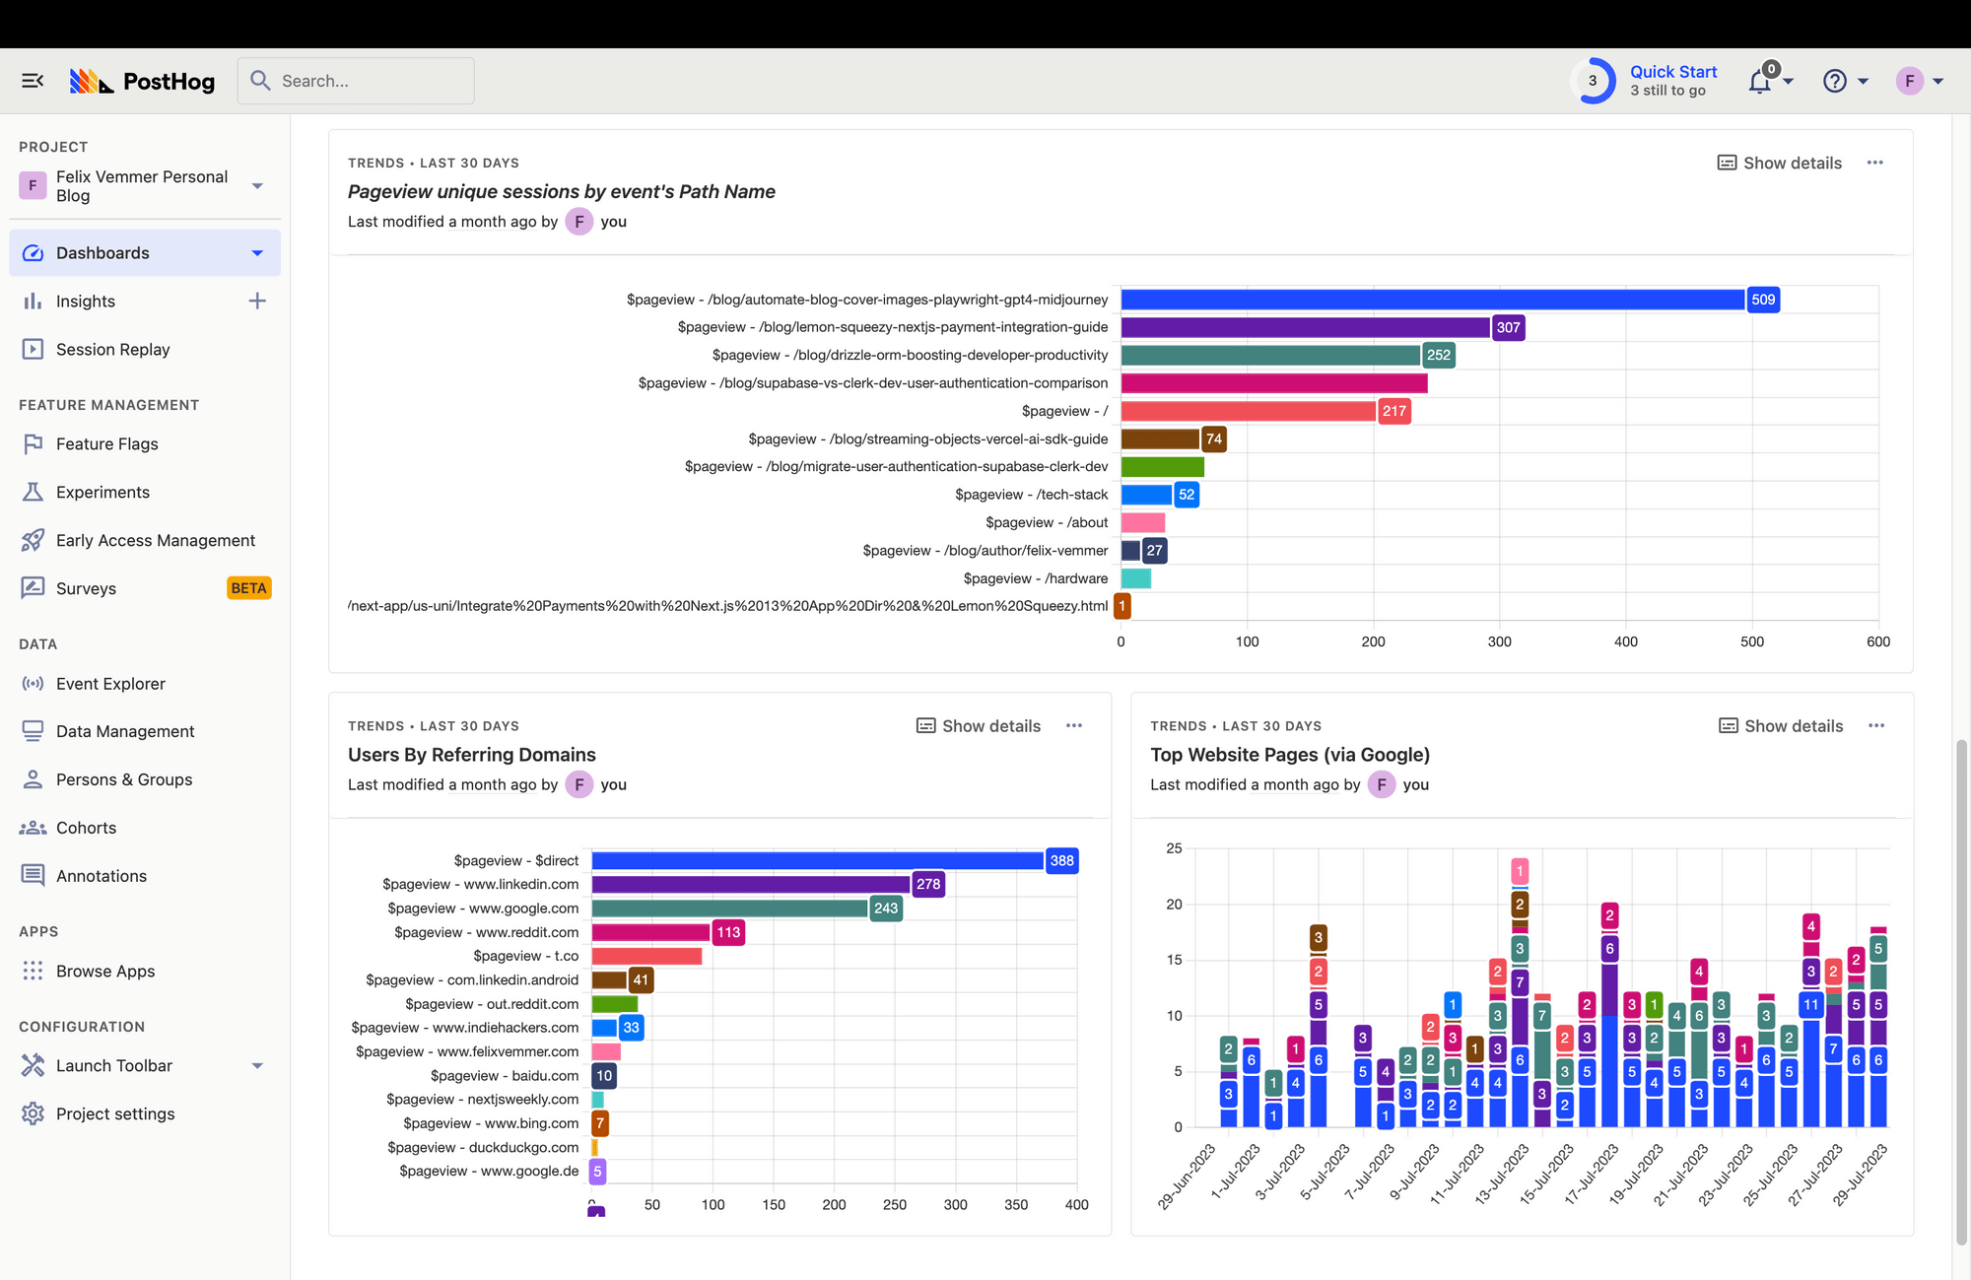Open Session Replay from the sidebar icon

coord(34,349)
